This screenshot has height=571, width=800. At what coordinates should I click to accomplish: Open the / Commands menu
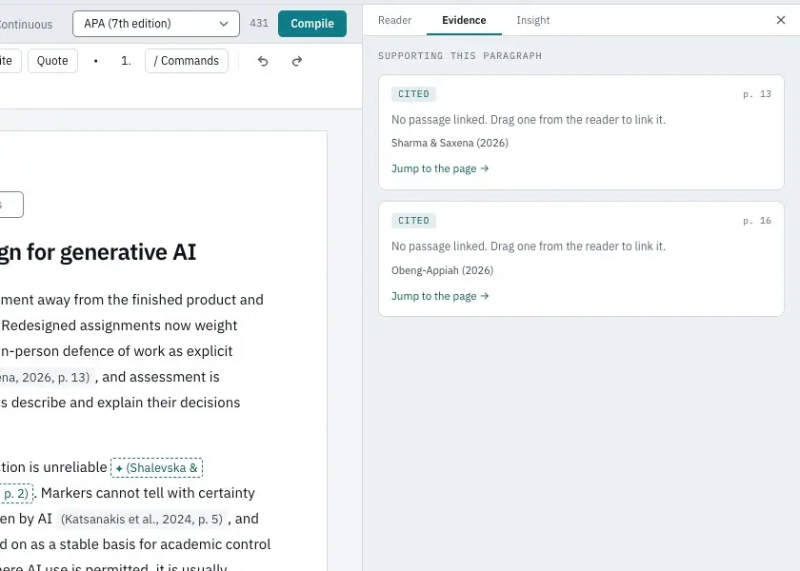[187, 61]
